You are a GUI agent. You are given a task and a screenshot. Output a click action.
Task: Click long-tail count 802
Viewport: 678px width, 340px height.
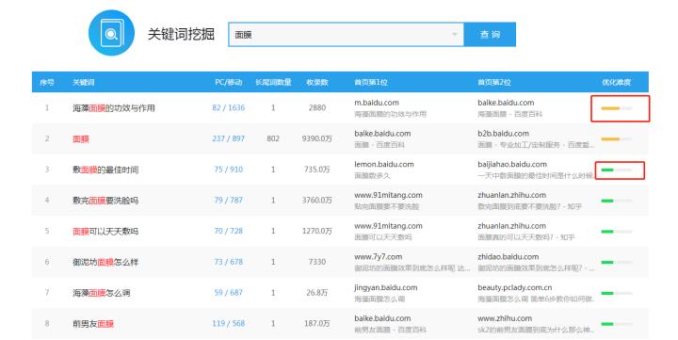pos(273,138)
